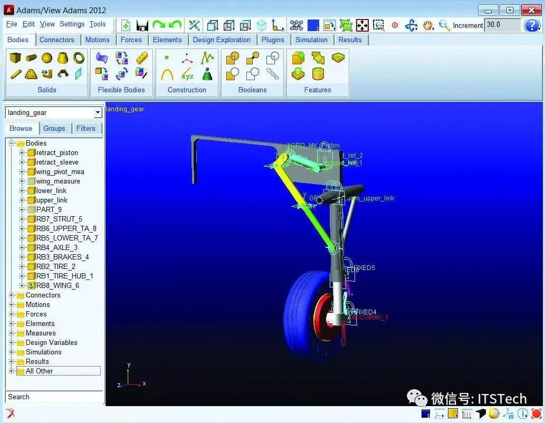
Task: Open the landing_gear model dropdown
Action: pos(98,113)
